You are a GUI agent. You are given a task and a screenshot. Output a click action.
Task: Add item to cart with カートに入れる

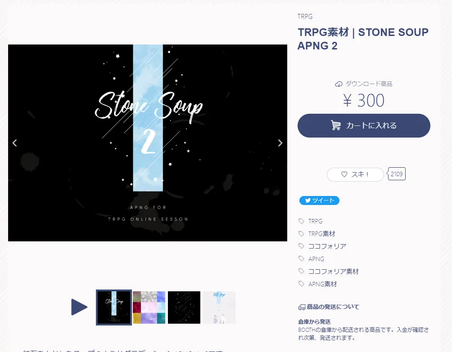tap(364, 125)
